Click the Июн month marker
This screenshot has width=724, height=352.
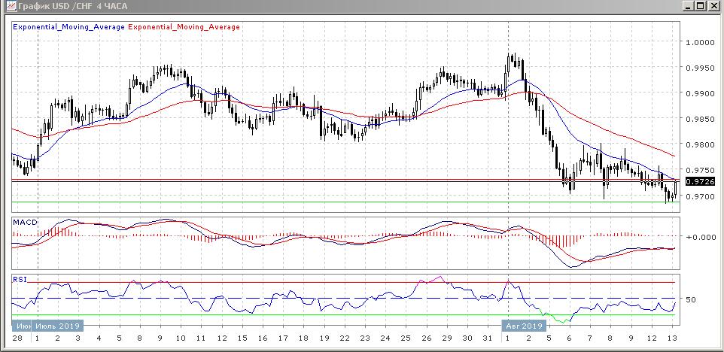pyautogui.click(x=20, y=326)
